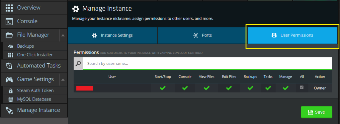Image resolution: width=340 pixels, height=124 pixels.
Task: Click the Edit Files column header
Action: (229, 77)
